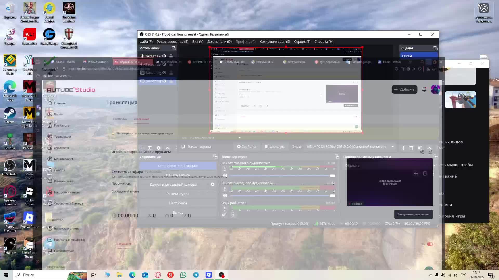Click trash icon in Sources toolbar

(150, 148)
